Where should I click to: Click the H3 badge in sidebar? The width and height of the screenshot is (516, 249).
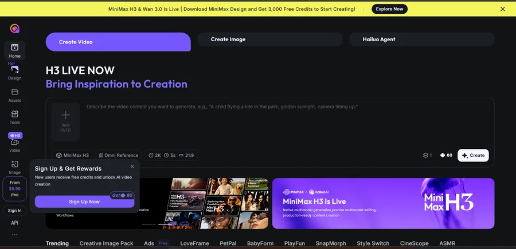[x=15, y=135]
